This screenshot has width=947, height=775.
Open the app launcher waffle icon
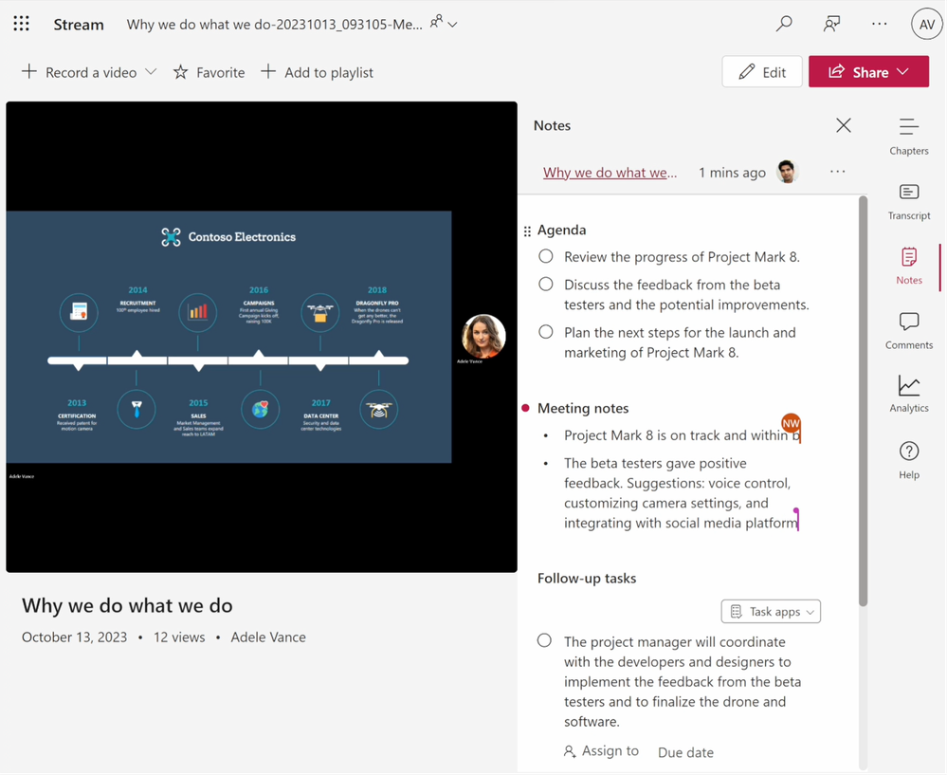pos(21,24)
